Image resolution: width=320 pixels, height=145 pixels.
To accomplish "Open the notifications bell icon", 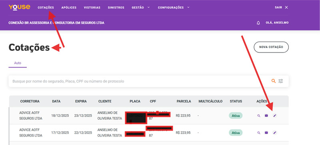I will point(258,23).
